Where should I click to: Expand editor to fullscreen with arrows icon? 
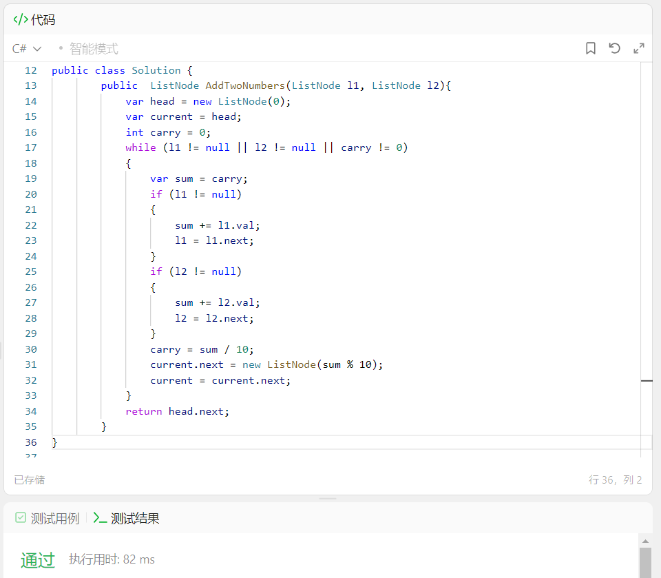(x=639, y=48)
